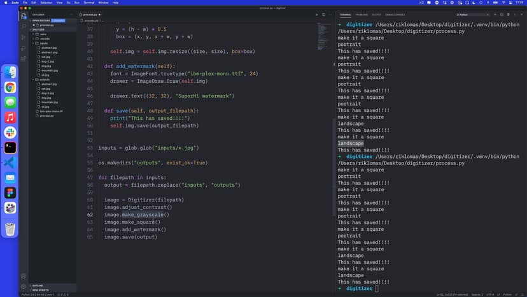527x297 pixels.
Task: Open the Explorer view in activity bar
Action: (x=24, y=15)
